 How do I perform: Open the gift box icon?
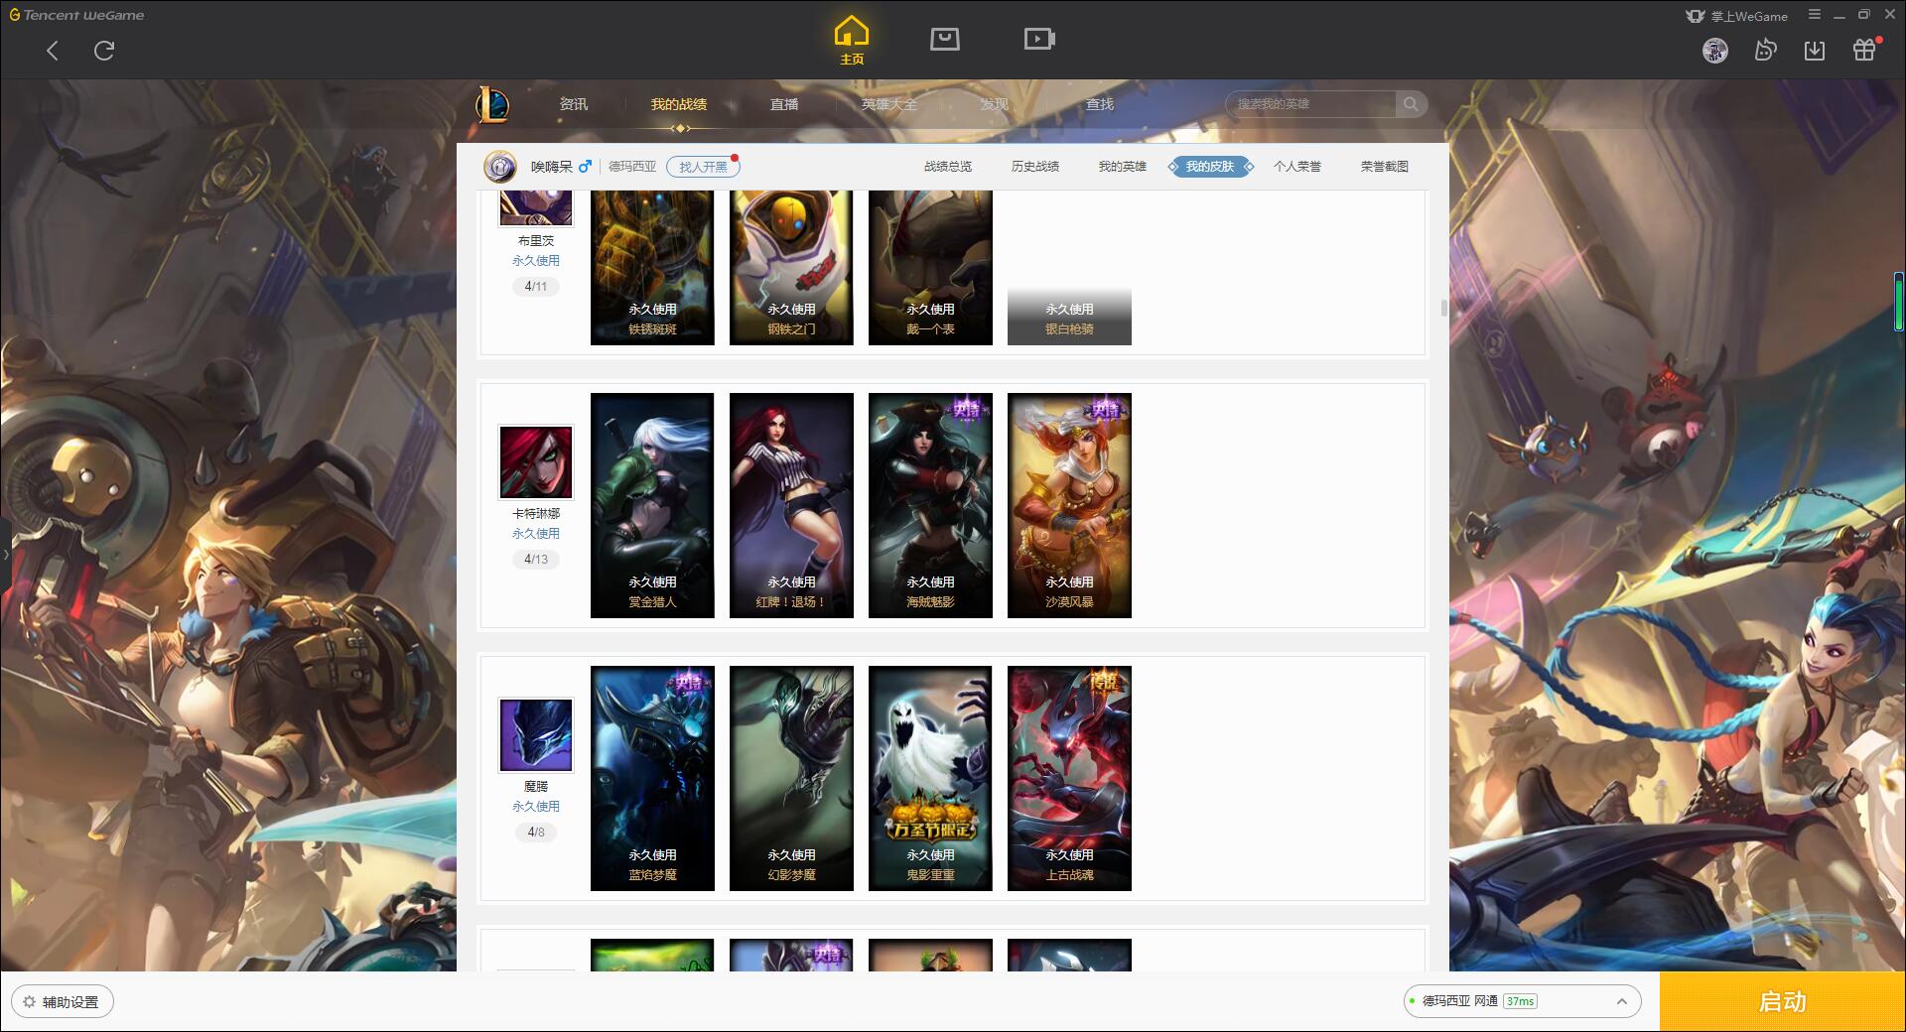(1864, 51)
